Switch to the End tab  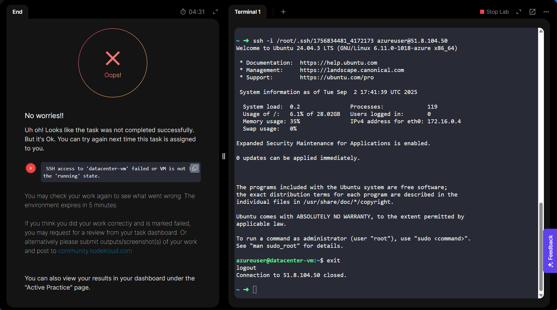pos(17,12)
